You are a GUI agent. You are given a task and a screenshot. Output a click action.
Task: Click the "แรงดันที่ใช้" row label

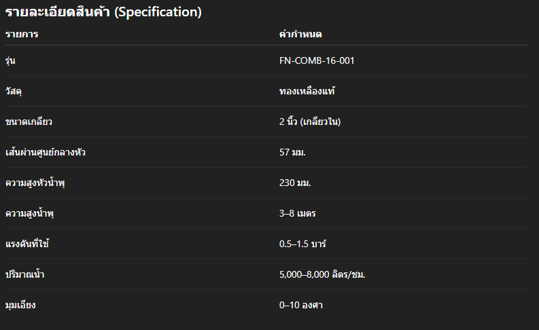coord(27,244)
